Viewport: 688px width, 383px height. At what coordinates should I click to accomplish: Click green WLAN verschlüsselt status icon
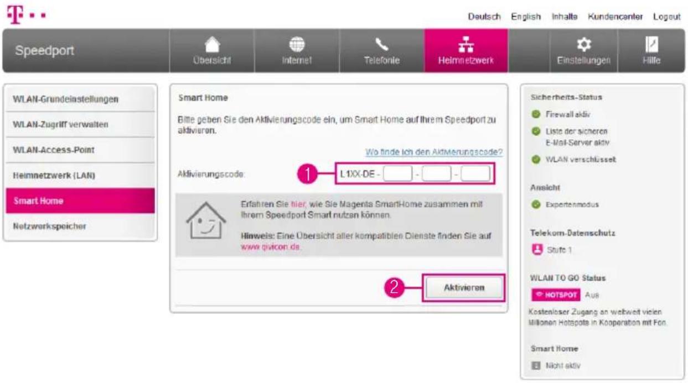tap(535, 159)
